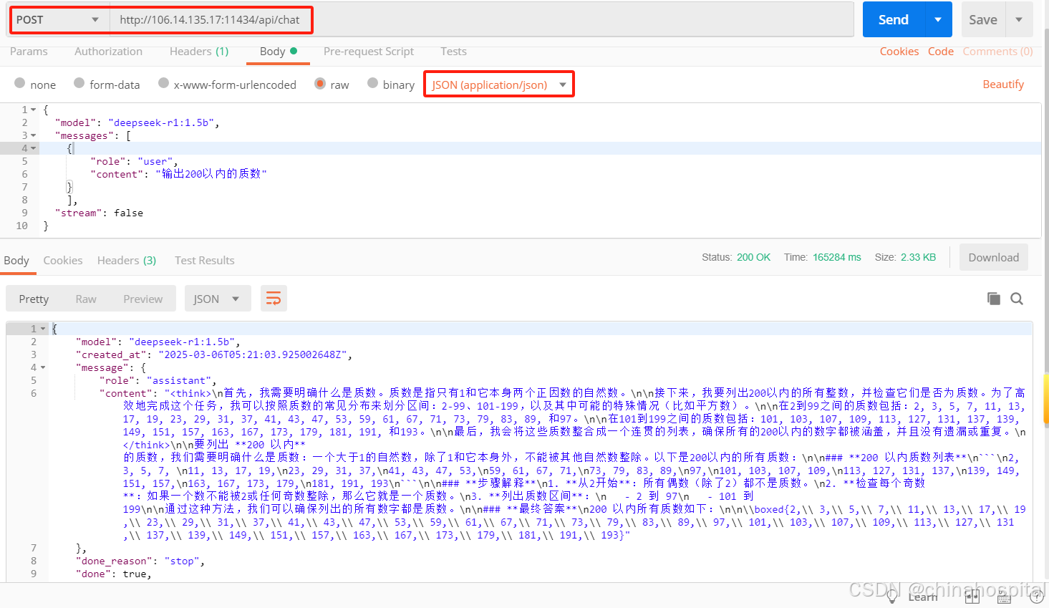Viewport: 1049px width, 608px height.
Task: Collapse response root fold arrow at line 1
Action: [43, 329]
